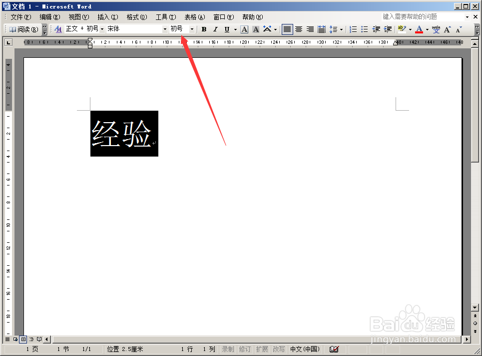Viewport: 482px width, 356px height.
Task: Open underline style dropdown arrow
Action: (x=235, y=29)
